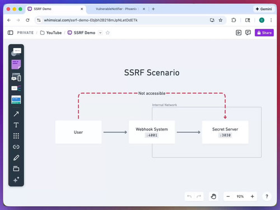The image size is (280, 210).
Task: Select the docs/card tool in the toolbar
Action: click(x=16, y=100)
